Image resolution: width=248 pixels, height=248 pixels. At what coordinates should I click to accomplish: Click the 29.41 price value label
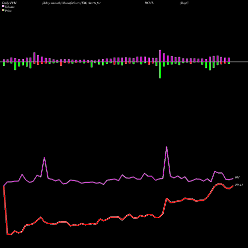[239, 185]
